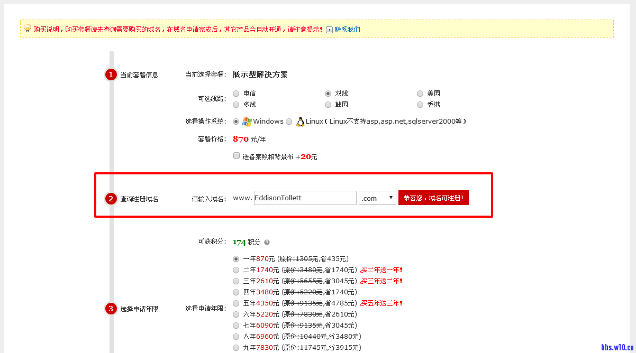
Task: Click the Linux penguin icon
Action: (301, 122)
